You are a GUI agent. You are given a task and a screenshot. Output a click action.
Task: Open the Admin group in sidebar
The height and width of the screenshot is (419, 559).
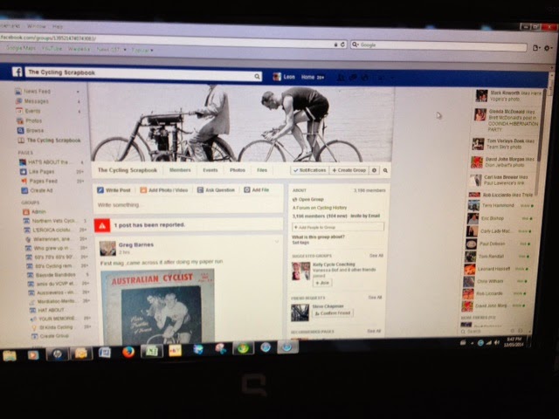38,211
